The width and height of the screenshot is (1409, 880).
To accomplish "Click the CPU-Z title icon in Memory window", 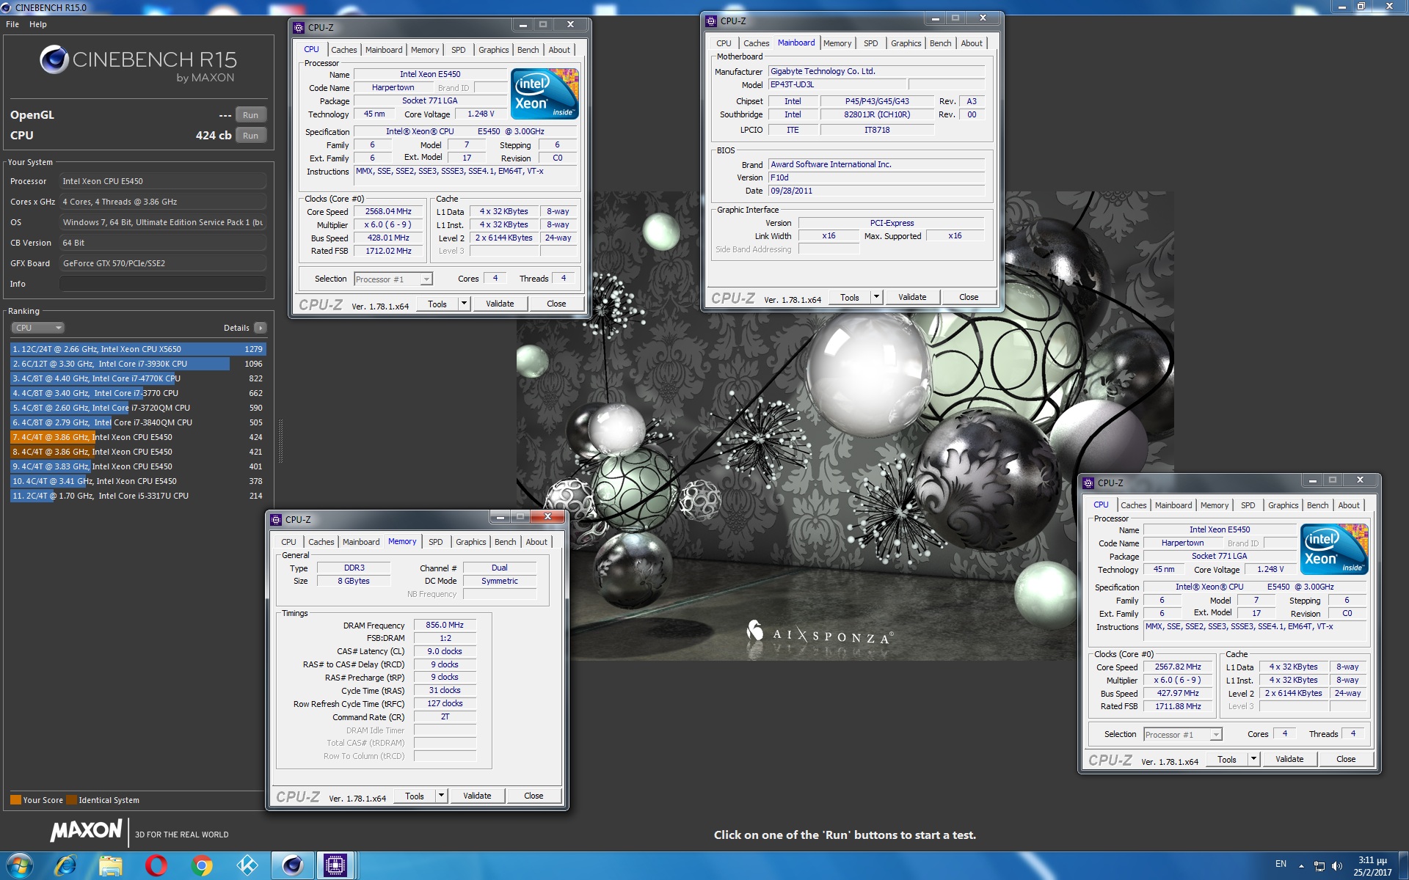I will point(276,519).
